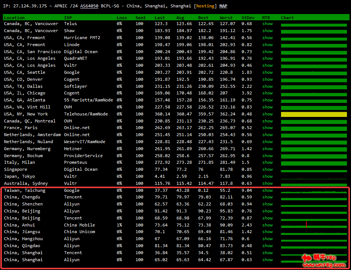Open the MAP link in header
Viewport: 351px width, 270px height.
223,6
